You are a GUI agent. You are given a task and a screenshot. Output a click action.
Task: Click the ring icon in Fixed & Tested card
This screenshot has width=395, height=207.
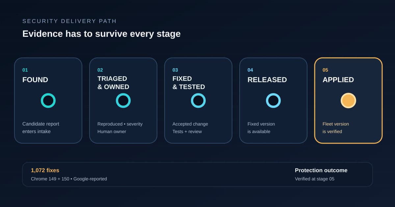(198, 101)
